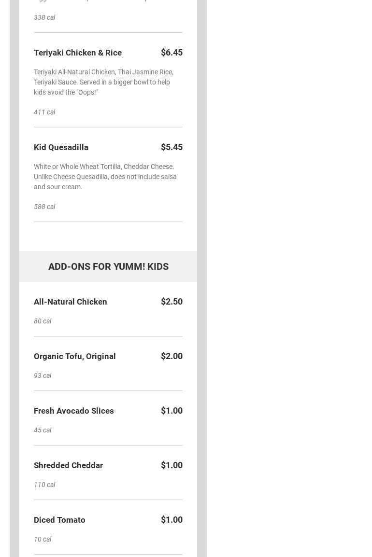
Task: Open the Kid Quesadilla menu item
Action: tap(61, 147)
